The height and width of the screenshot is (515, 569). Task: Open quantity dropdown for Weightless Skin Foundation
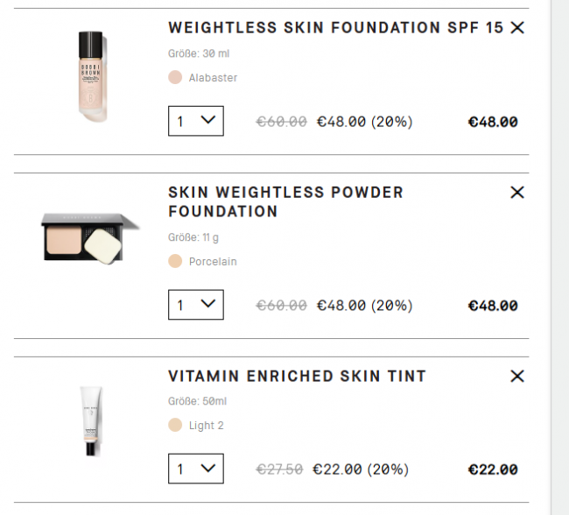(196, 121)
